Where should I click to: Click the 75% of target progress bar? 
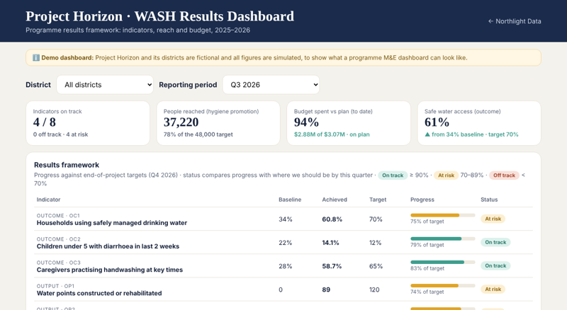tap(442, 215)
